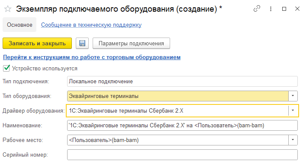
Task: Click the 'Рабочее место:' label
Action: 23,140
